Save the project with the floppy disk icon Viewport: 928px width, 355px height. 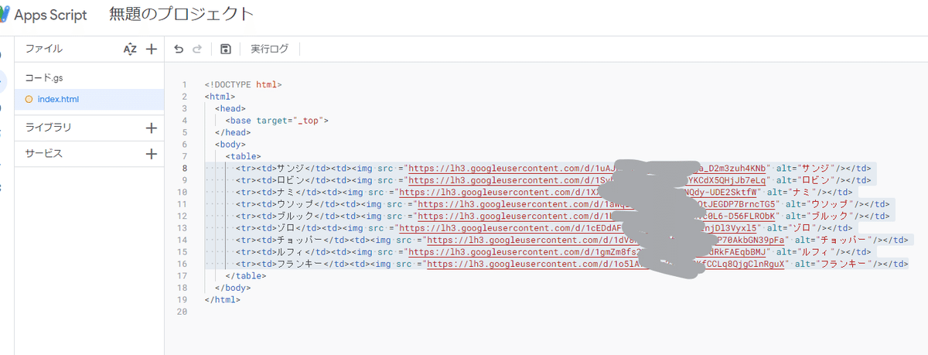pyautogui.click(x=225, y=49)
